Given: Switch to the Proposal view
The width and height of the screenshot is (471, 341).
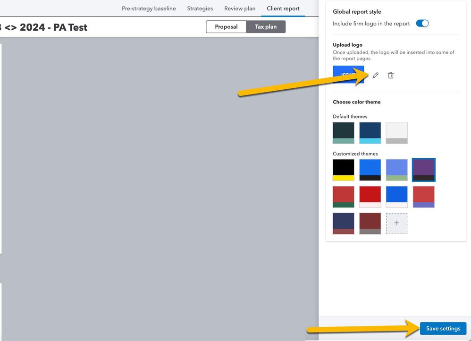Looking at the screenshot, I should pos(226,27).
